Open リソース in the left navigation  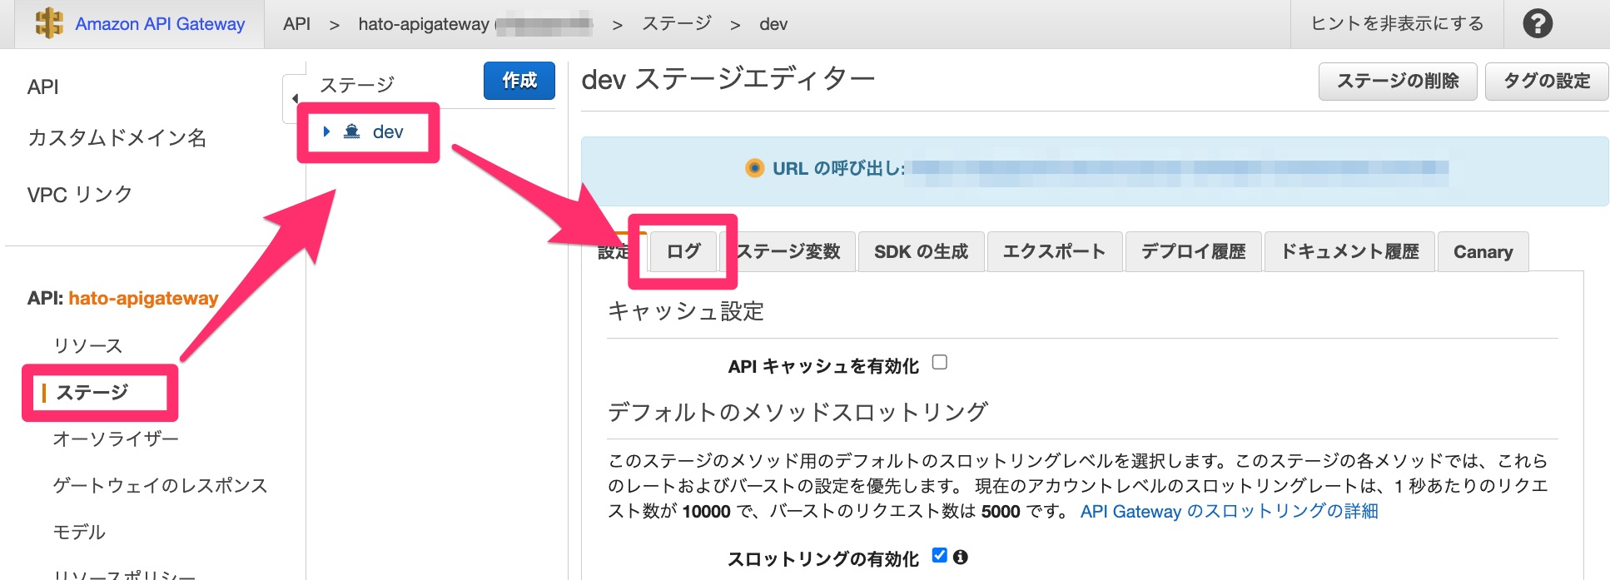click(87, 345)
